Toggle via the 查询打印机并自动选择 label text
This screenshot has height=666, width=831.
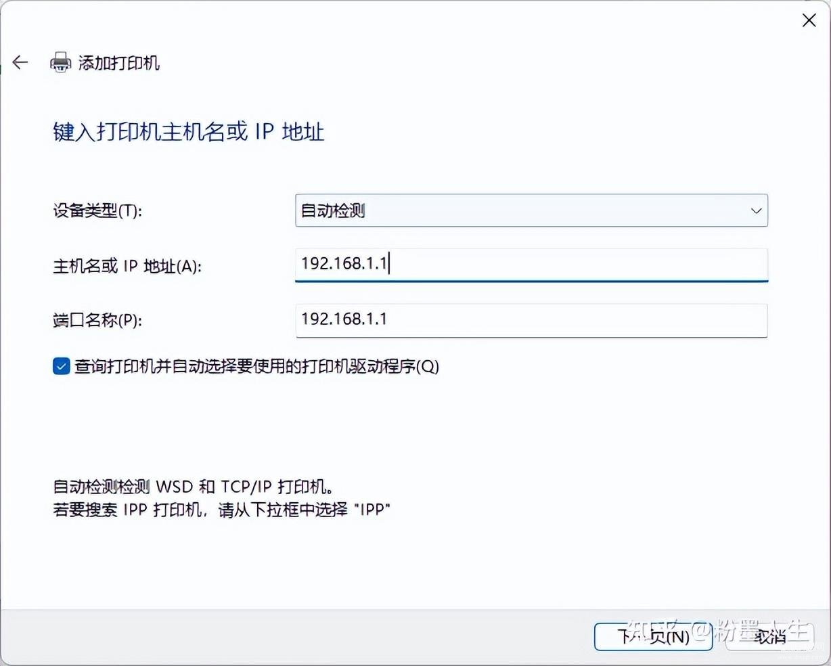click(x=256, y=366)
